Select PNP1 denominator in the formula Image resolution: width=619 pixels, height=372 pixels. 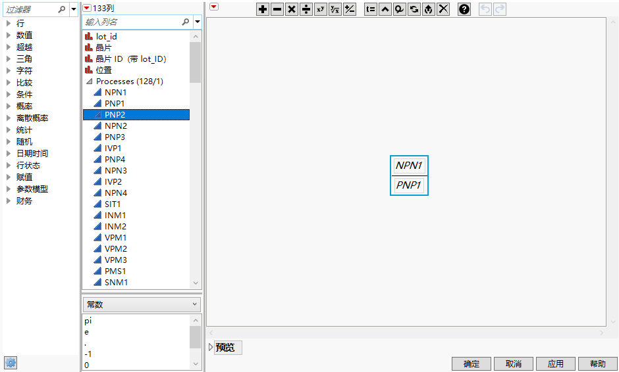[x=408, y=185]
